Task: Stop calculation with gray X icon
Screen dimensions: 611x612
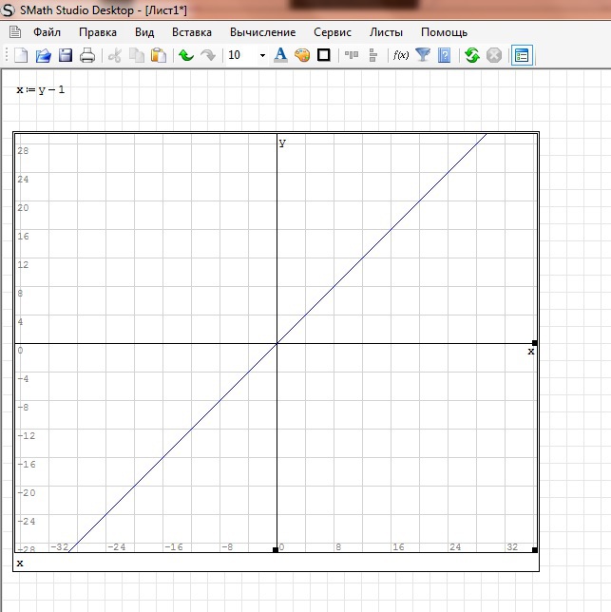Action: [494, 55]
